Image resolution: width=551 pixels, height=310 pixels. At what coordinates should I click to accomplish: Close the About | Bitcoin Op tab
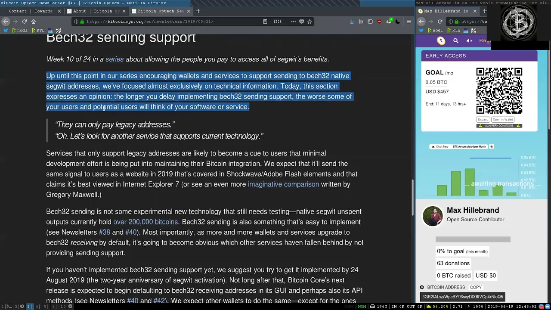124,11
